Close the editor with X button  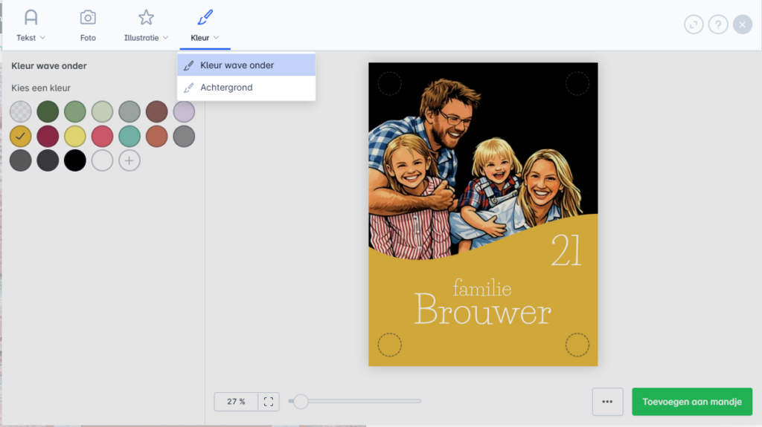pos(742,25)
